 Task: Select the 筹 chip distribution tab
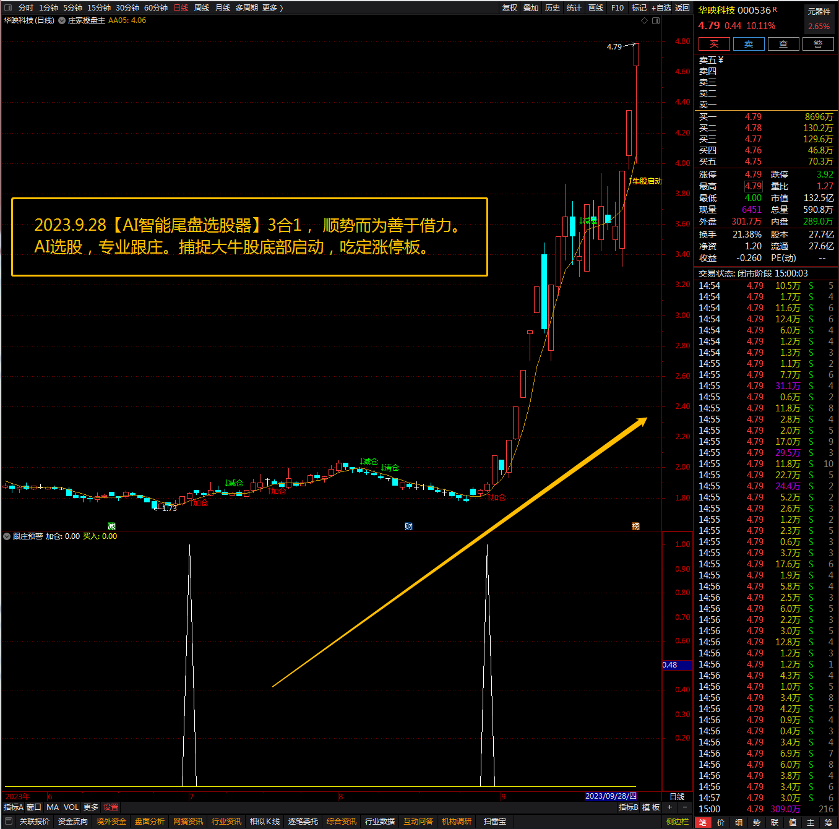[x=828, y=822]
